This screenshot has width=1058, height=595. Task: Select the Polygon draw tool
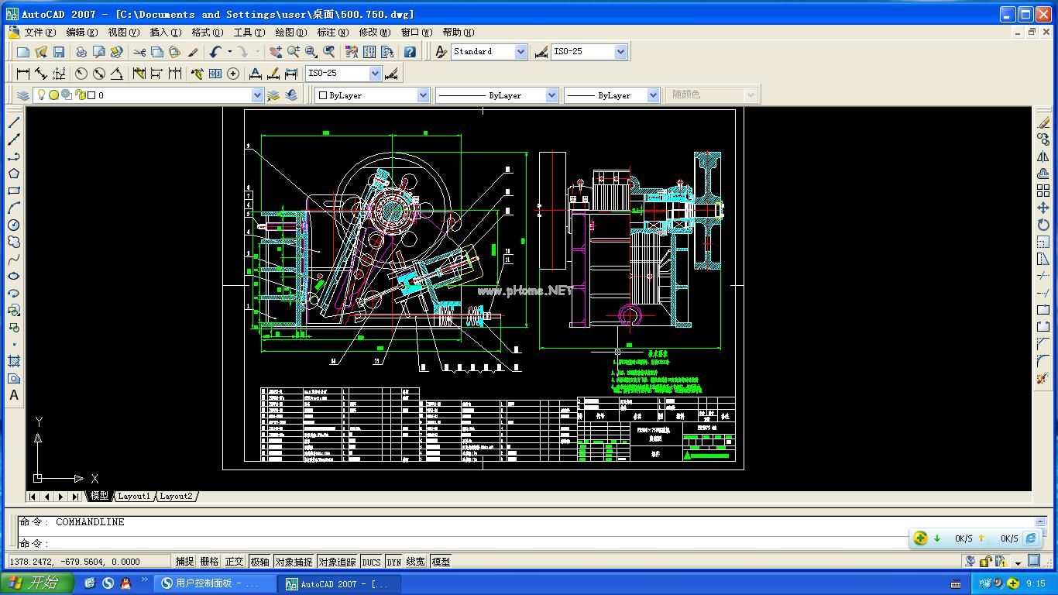click(x=14, y=174)
